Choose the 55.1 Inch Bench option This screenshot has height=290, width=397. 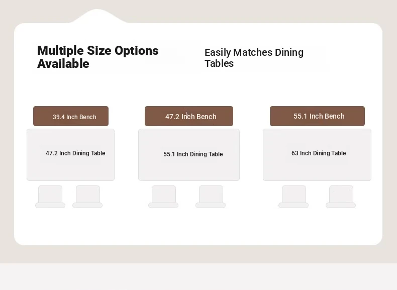click(317, 116)
